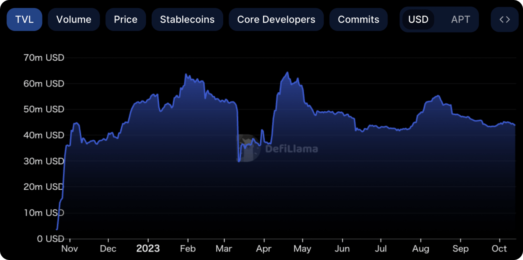Click the Aug x-axis label
Viewport: 523px width, 260px height.
point(421,249)
